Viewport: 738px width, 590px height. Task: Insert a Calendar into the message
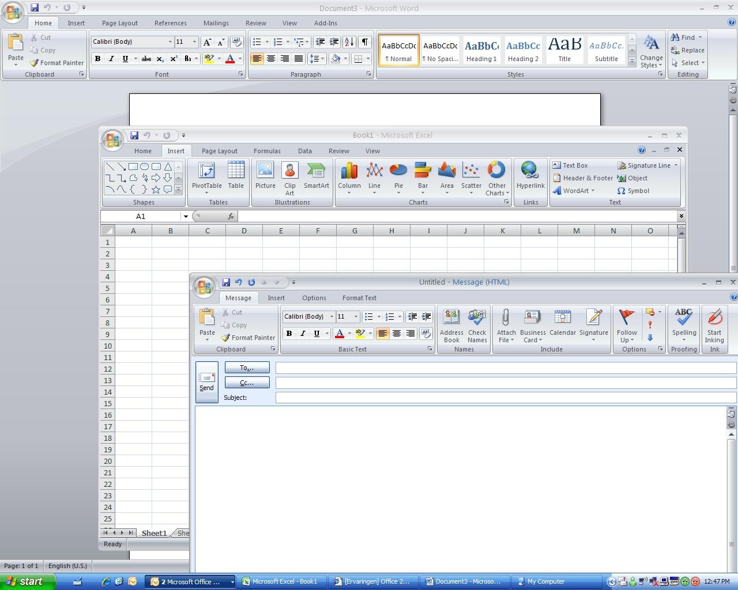[563, 323]
